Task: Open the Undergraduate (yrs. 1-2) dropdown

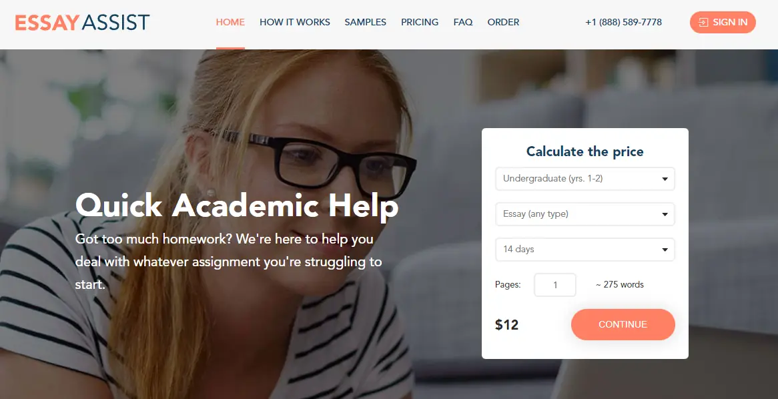Action: click(x=585, y=179)
